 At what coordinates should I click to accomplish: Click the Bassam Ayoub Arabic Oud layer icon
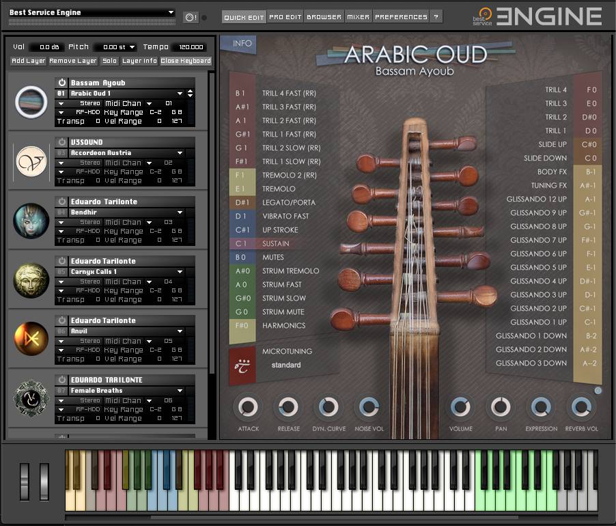(31, 101)
